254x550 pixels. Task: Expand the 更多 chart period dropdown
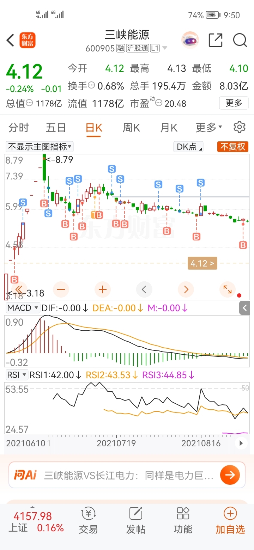coord(209,127)
